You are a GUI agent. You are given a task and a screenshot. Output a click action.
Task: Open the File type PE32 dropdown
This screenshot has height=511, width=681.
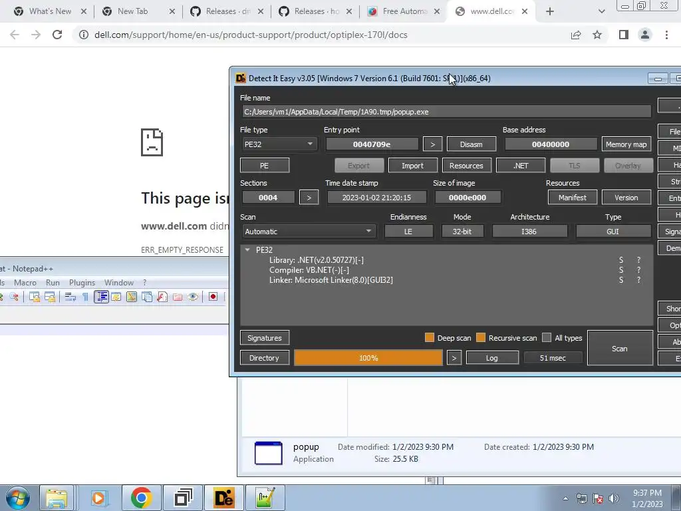point(279,144)
